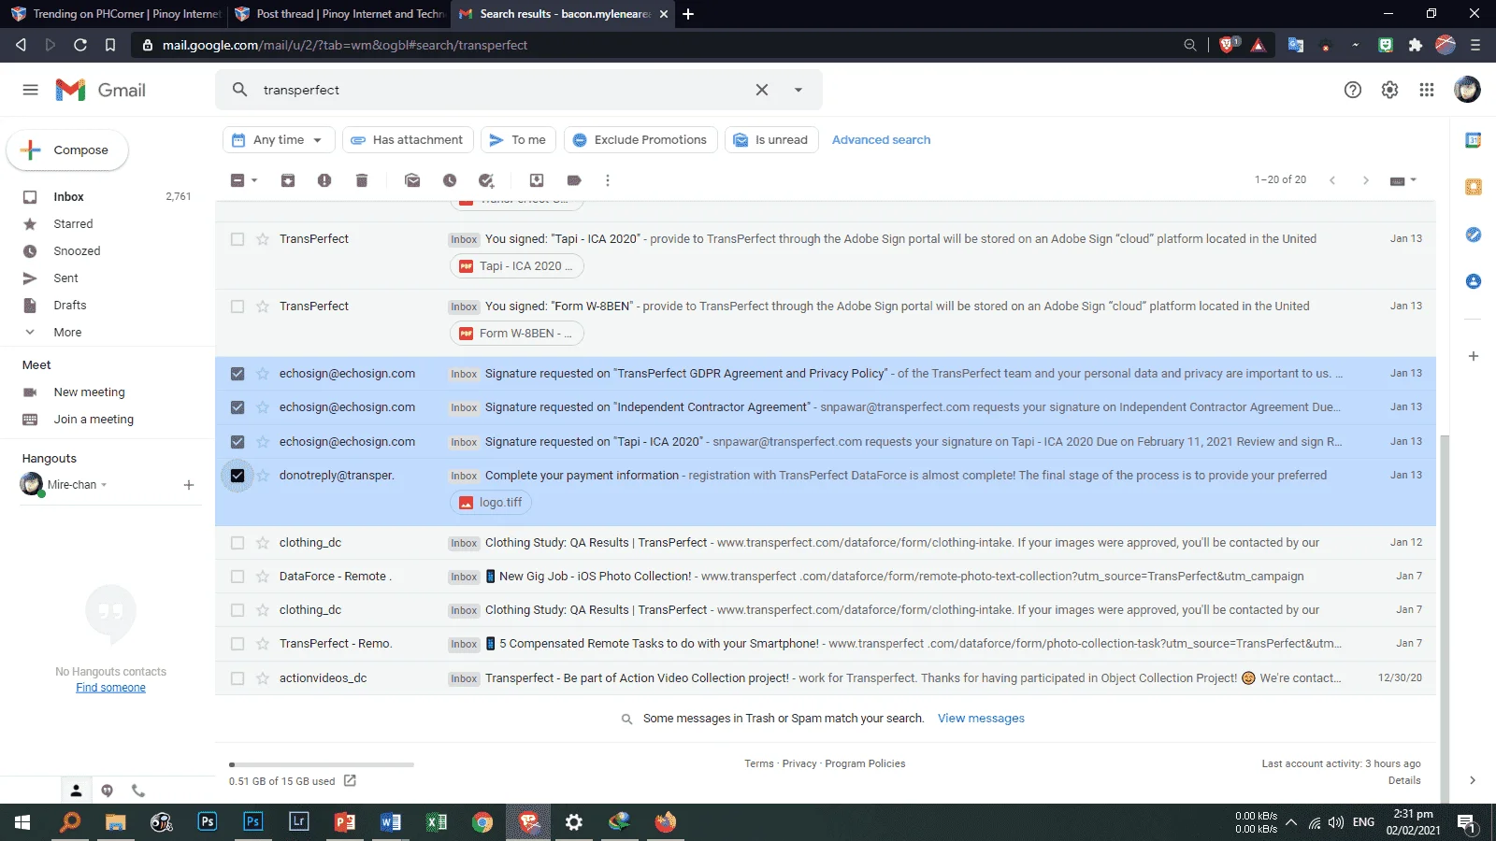1496x841 pixels.
Task: Open Google Keep side panel
Action: (x=1474, y=187)
